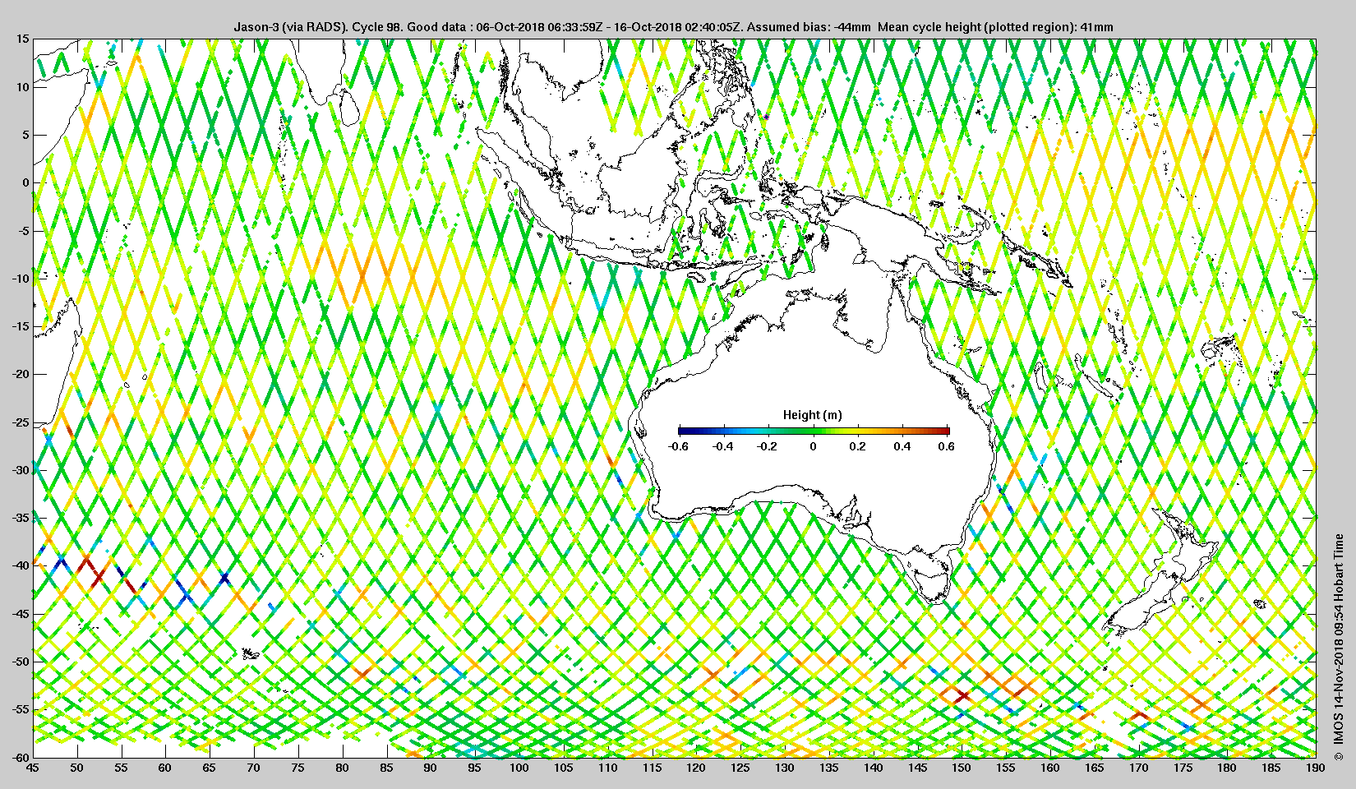Click longitude axis tick label "165"
Viewport: 1356px width, 789px height.
(1095, 768)
